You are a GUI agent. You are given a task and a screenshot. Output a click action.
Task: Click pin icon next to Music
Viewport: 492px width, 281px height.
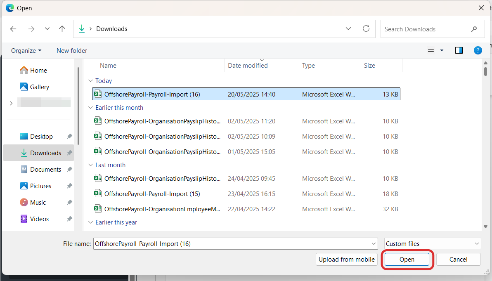[70, 202]
